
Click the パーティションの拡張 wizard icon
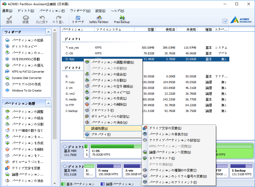tap(7, 40)
